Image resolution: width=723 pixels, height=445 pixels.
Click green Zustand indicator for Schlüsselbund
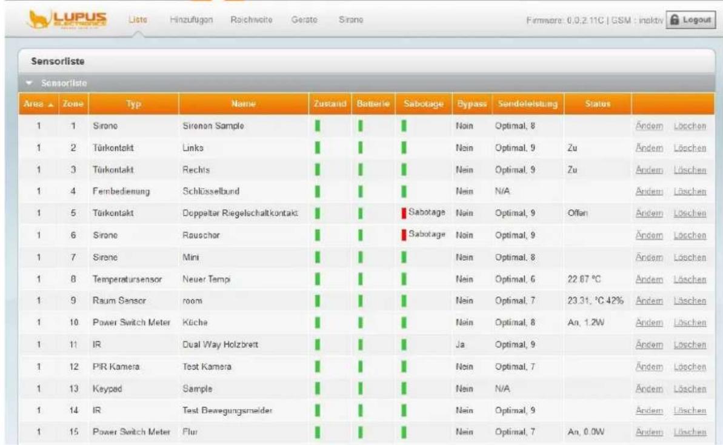click(317, 192)
